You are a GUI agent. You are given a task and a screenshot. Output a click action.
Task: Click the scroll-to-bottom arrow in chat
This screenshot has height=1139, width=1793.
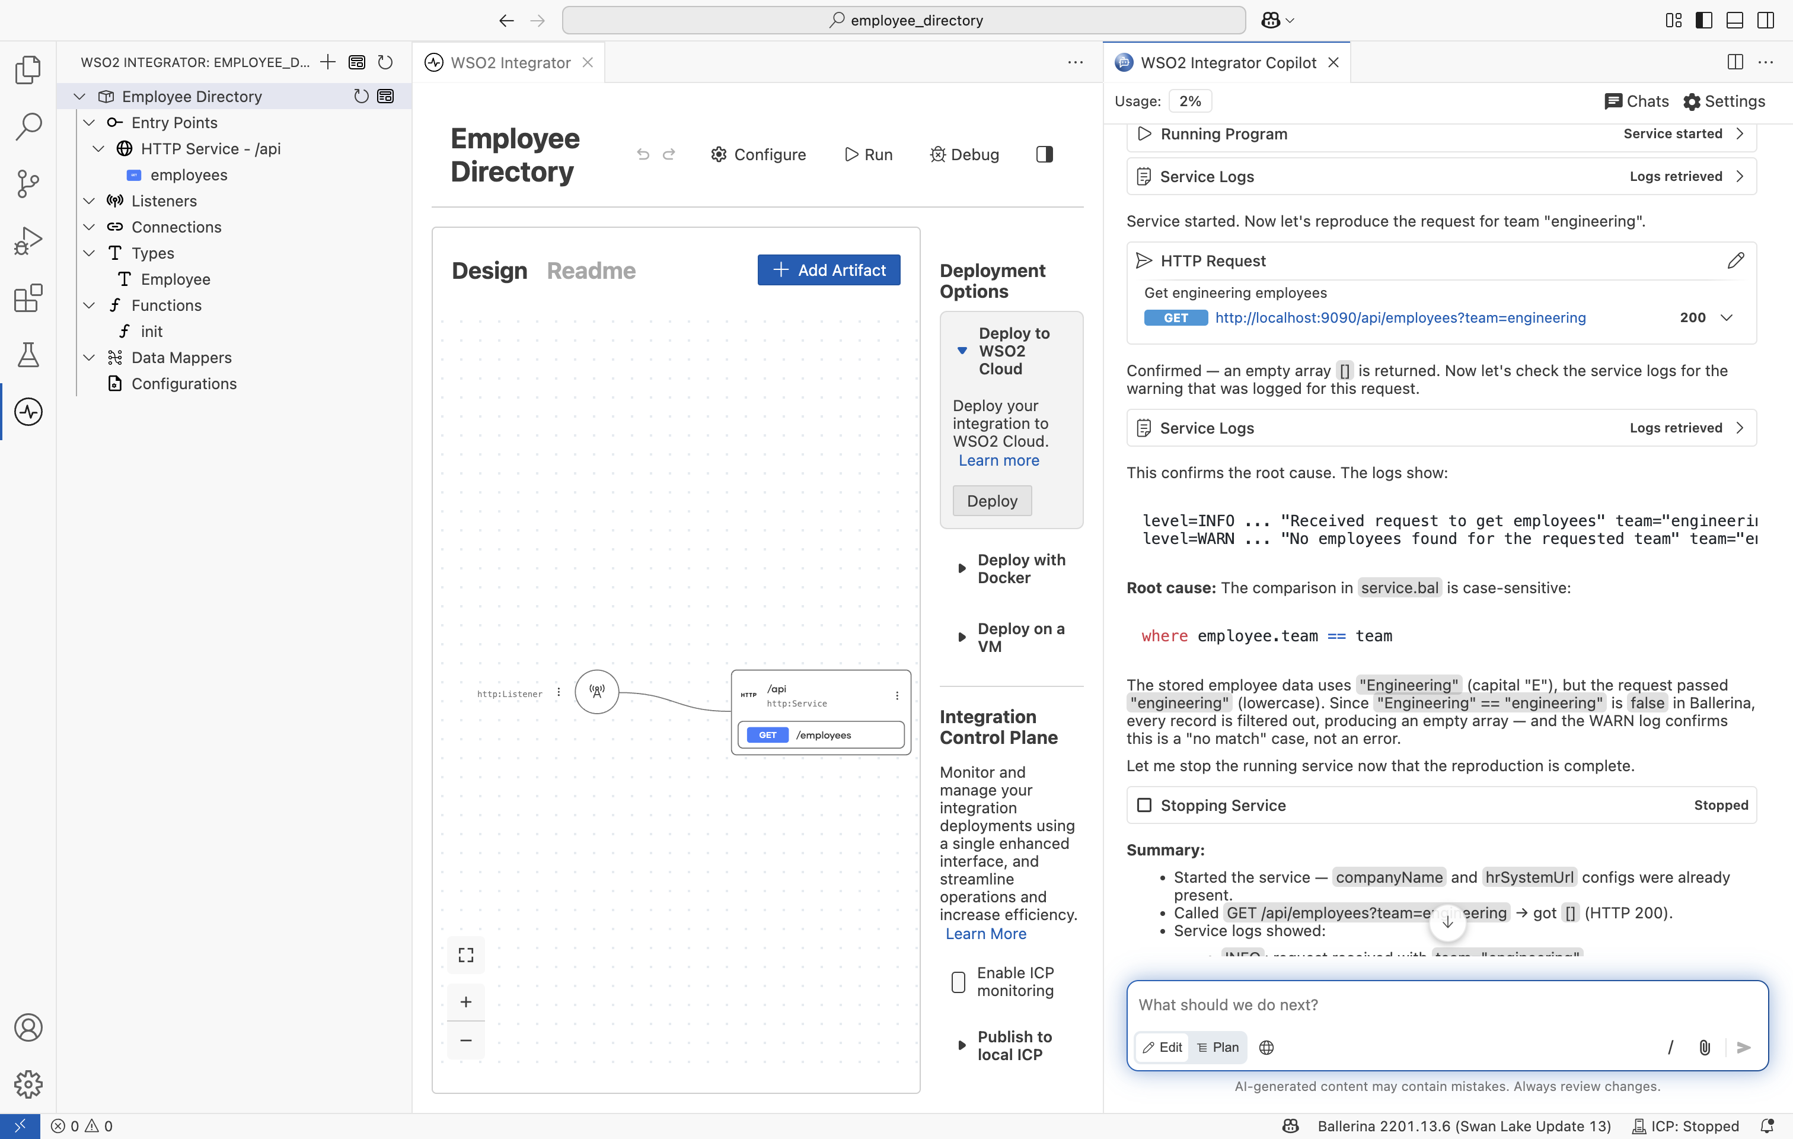[x=1447, y=922]
